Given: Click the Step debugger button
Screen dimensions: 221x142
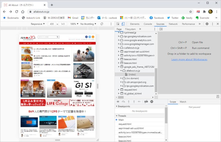Looking at the screenshot, I should coord(139,102).
